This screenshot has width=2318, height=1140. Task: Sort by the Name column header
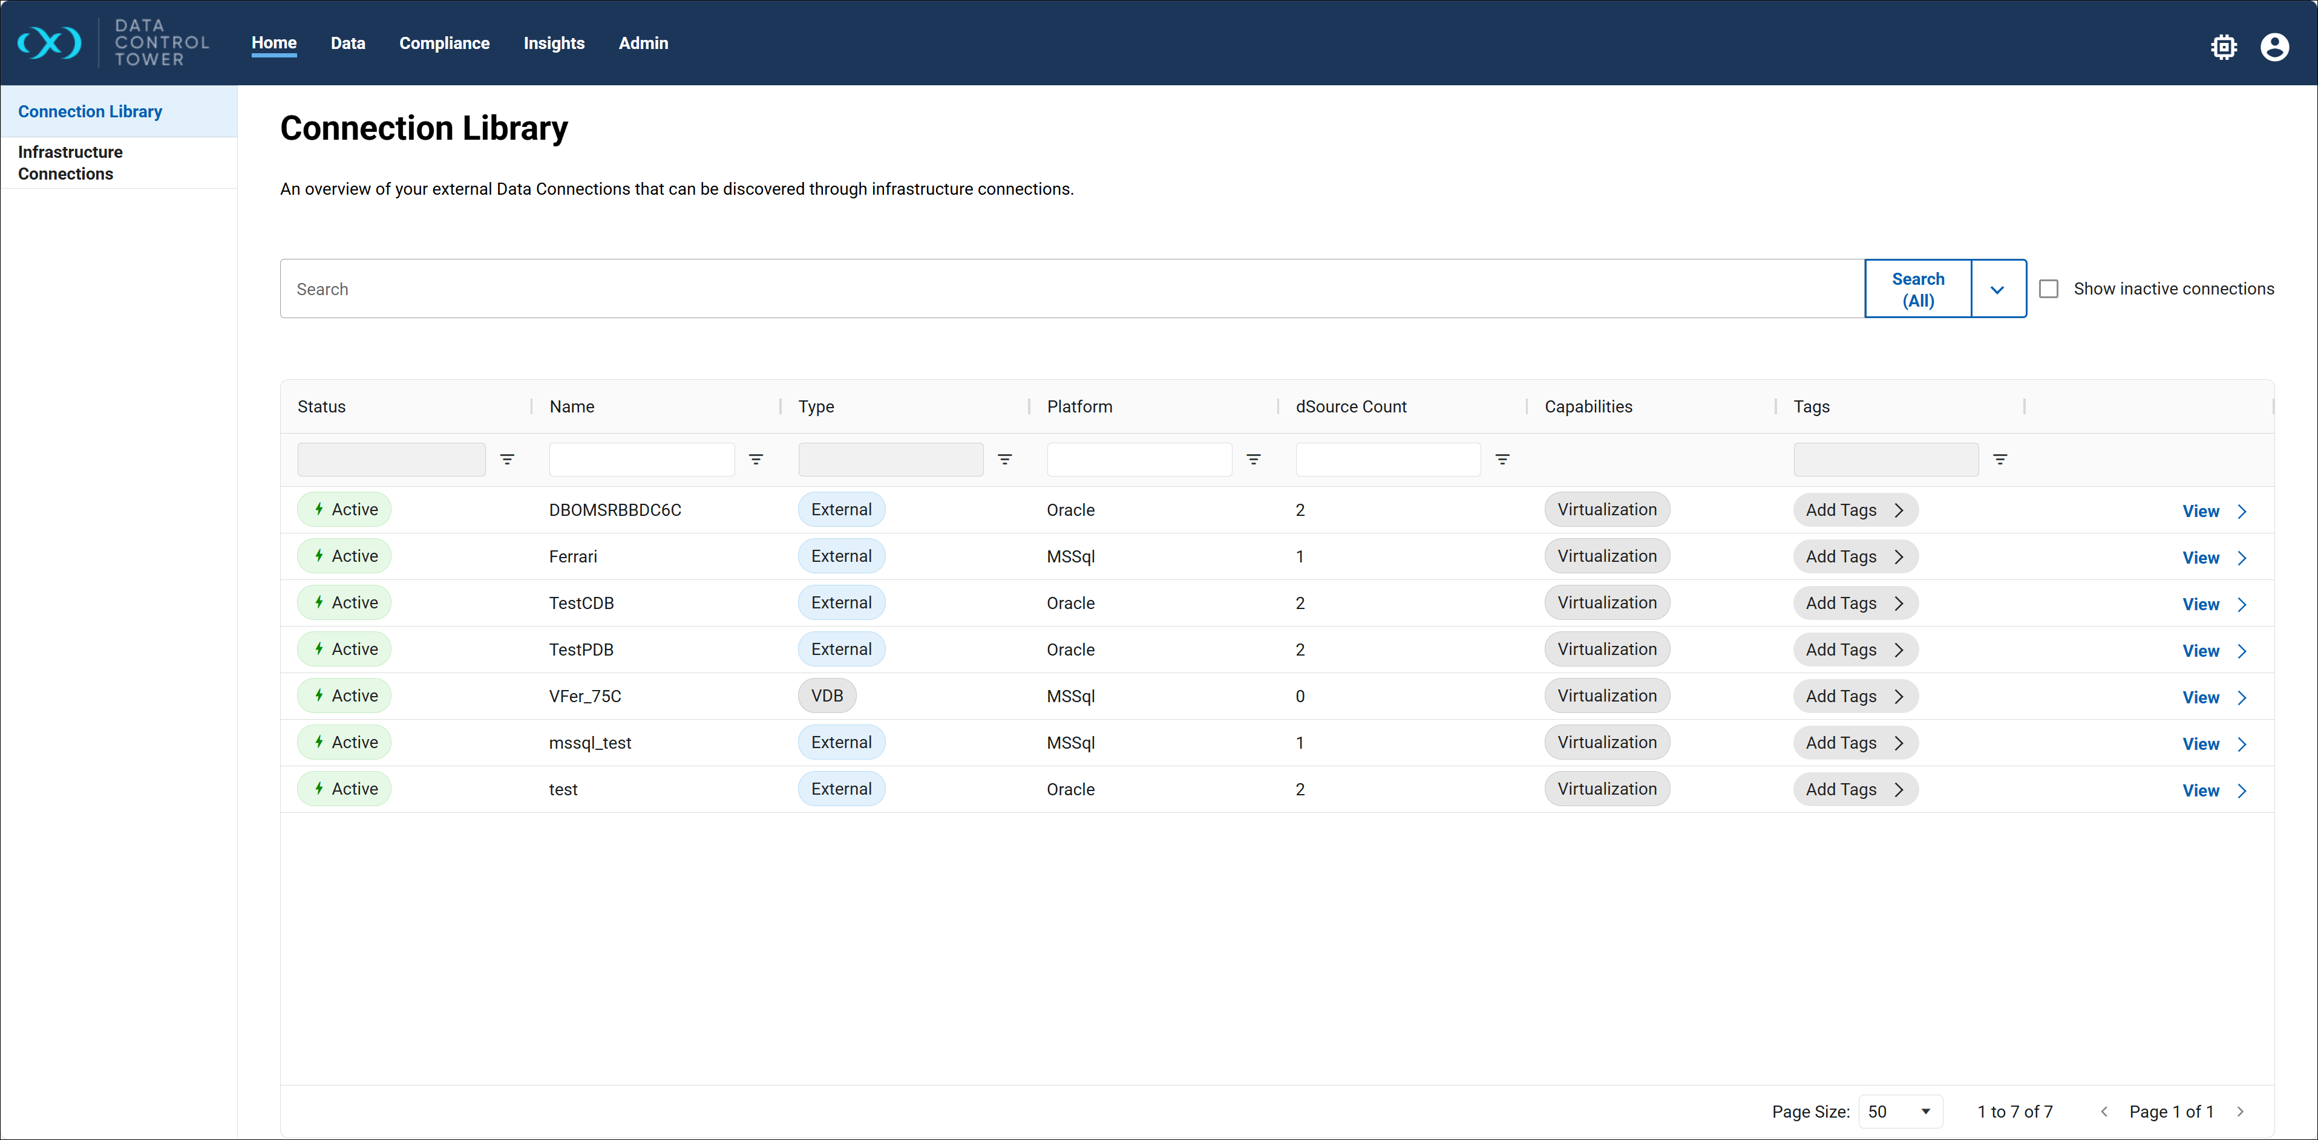click(x=572, y=406)
